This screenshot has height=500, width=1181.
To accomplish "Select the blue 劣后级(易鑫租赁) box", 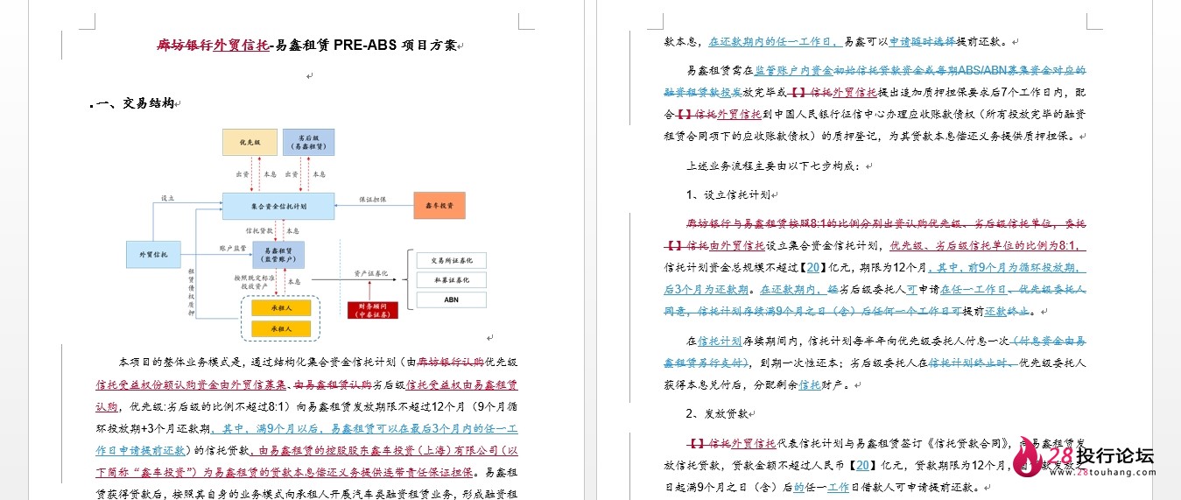I will tap(308, 142).
